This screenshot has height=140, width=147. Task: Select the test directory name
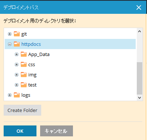pos(32,85)
